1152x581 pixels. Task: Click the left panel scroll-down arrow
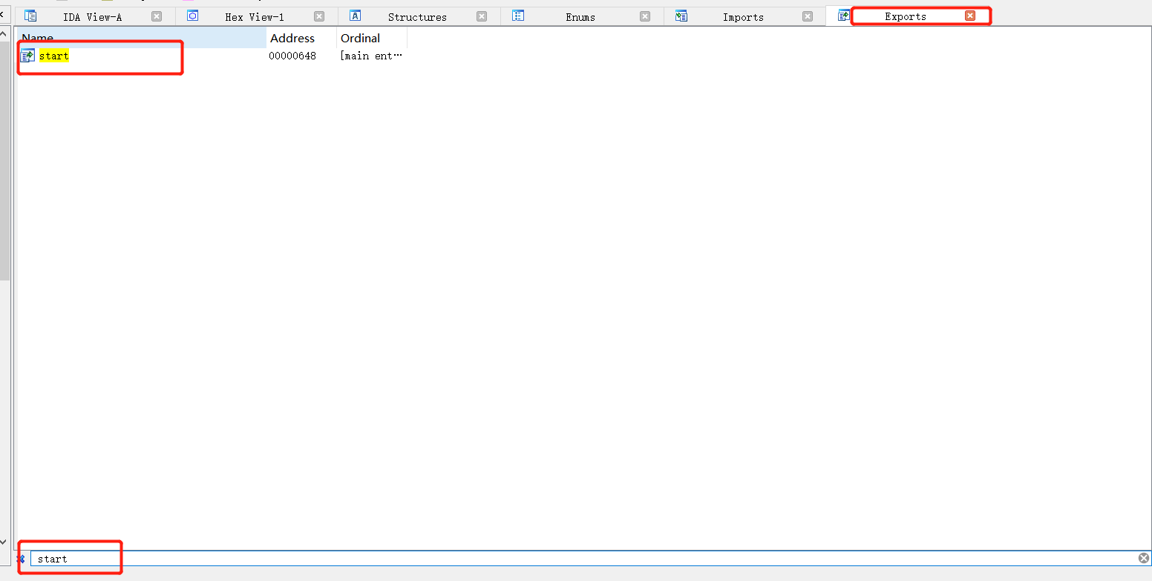pyautogui.click(x=4, y=543)
